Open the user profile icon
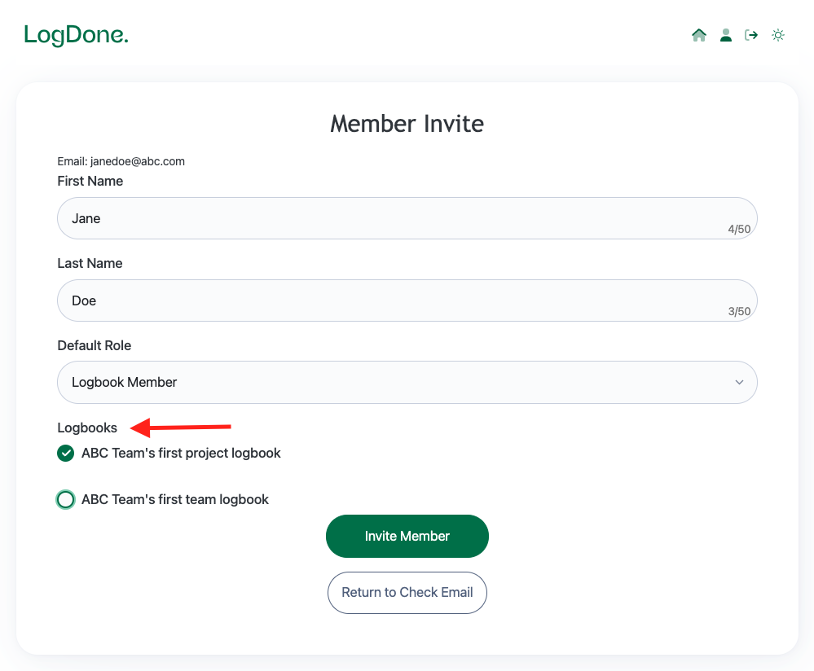Viewport: 814px width, 671px height. pyautogui.click(x=725, y=35)
